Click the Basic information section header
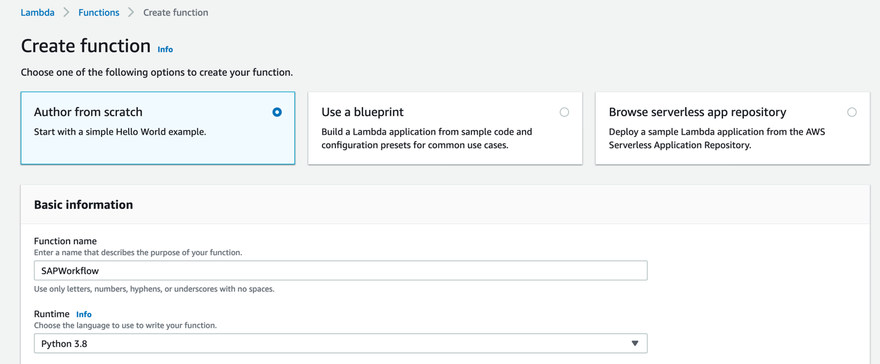The width and height of the screenshot is (880, 364). coord(83,205)
